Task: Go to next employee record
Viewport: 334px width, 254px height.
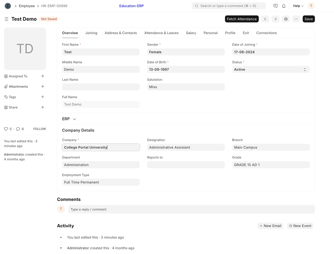Action: [275, 19]
